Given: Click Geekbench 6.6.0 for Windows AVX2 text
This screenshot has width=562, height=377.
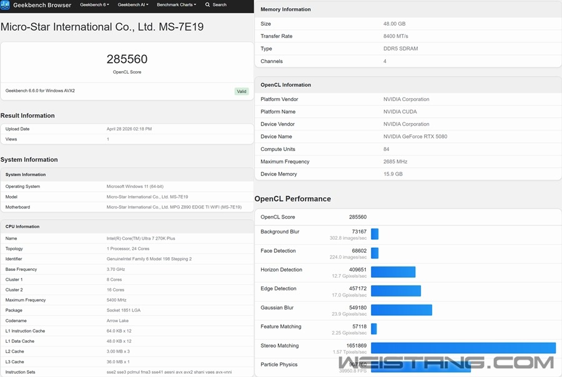Looking at the screenshot, I should 40,91.
